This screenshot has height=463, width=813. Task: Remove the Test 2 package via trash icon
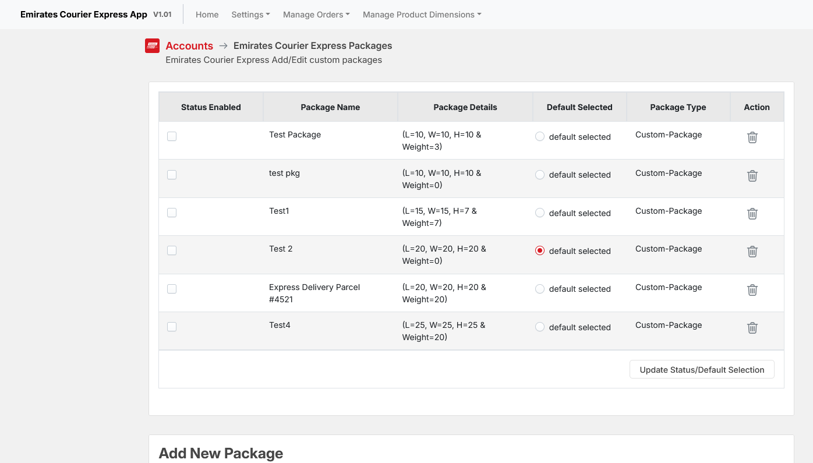[752, 252]
